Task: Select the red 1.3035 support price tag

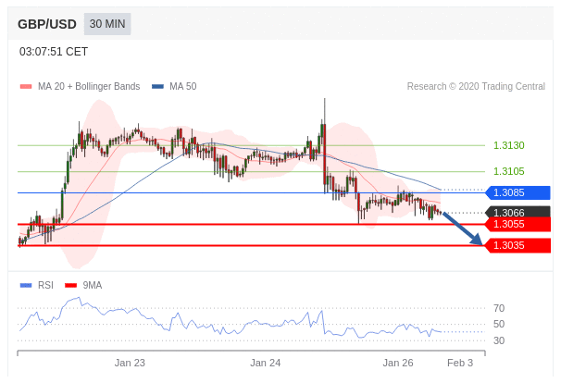Action: click(x=517, y=246)
